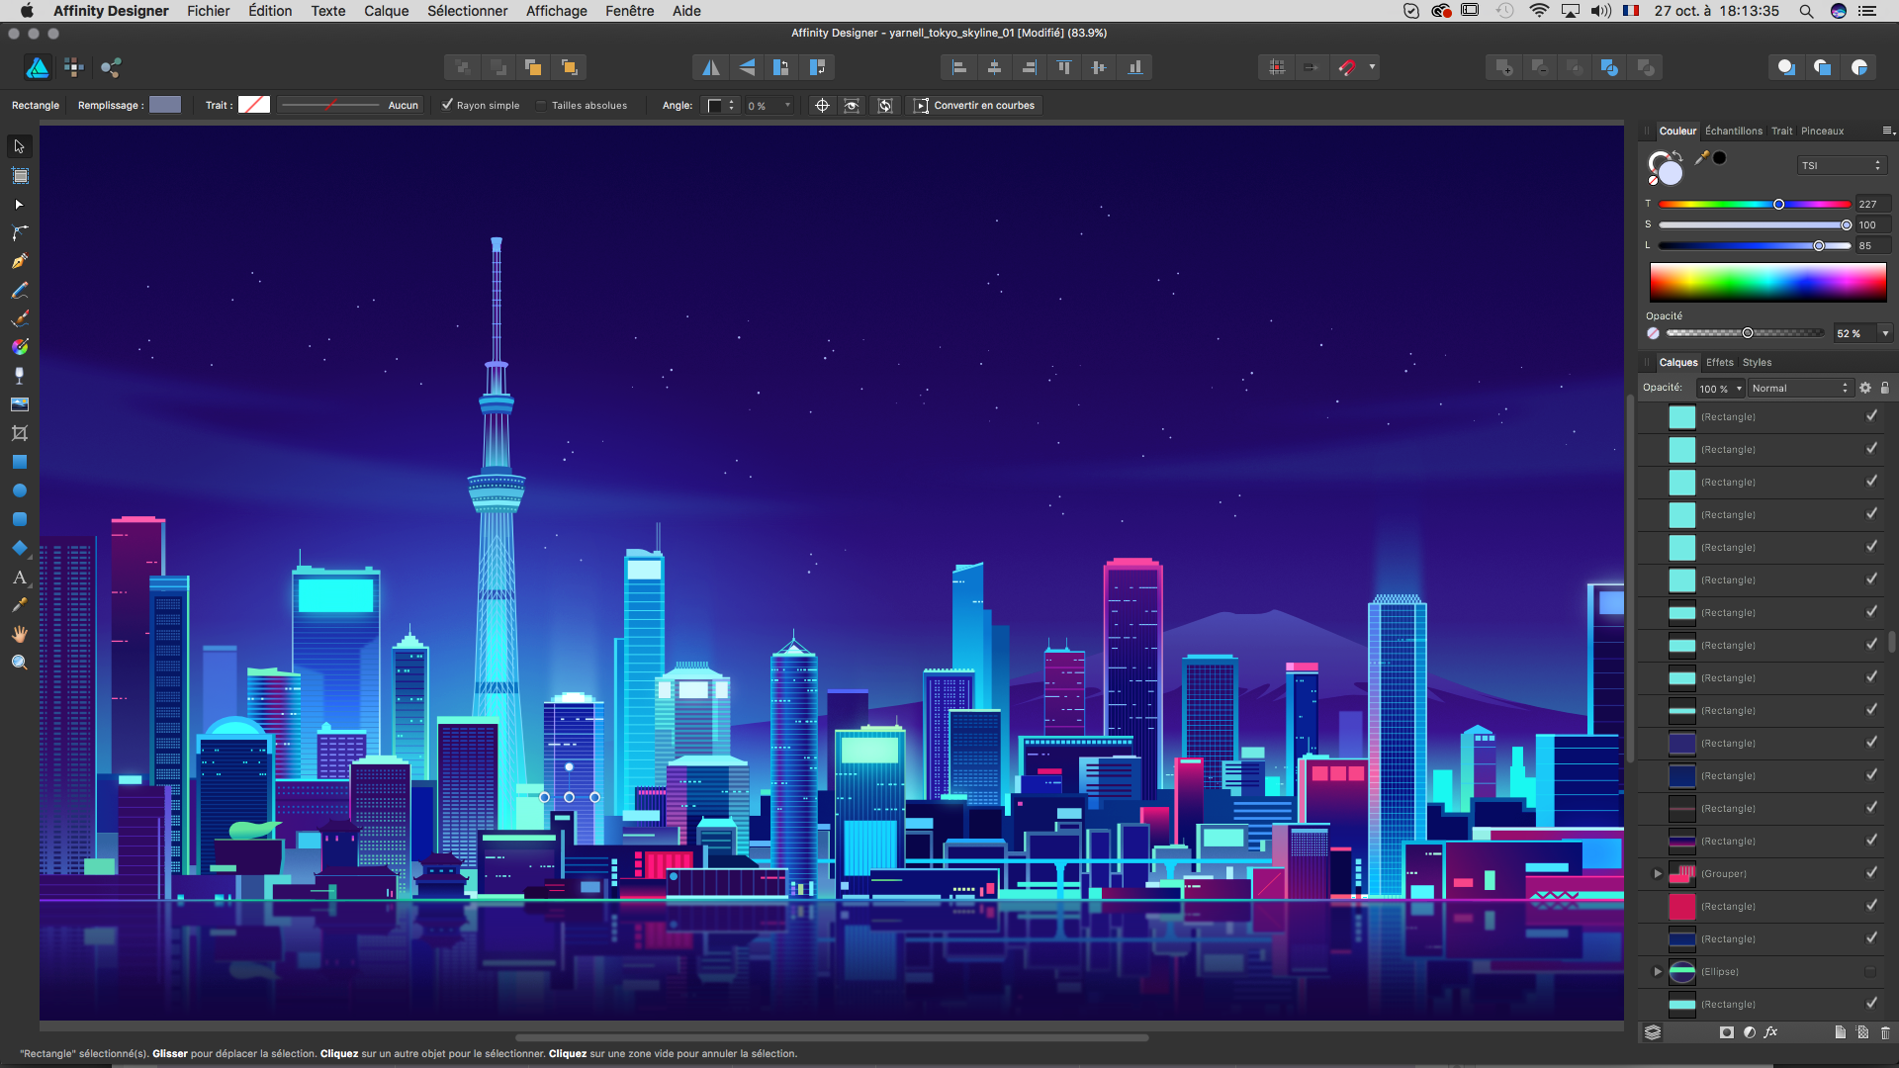The image size is (1899, 1068).
Task: Open the Calque menu
Action: click(x=386, y=11)
